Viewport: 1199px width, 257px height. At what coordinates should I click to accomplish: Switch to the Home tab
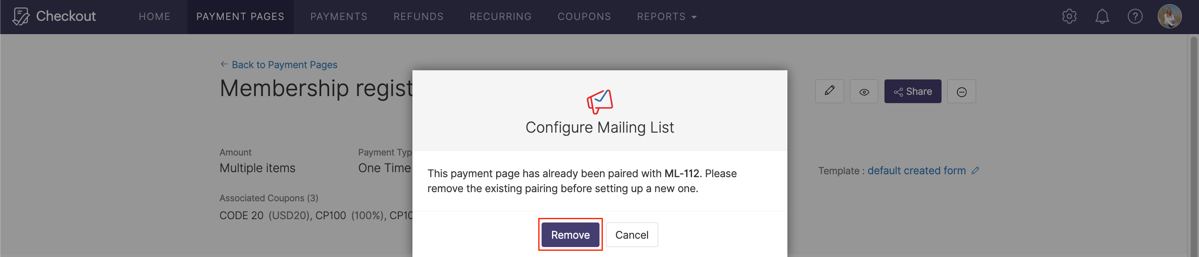[x=155, y=16]
